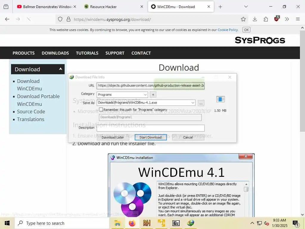Enable Remember this path for Programs
This screenshot has width=305, height=229.
pos(101,110)
